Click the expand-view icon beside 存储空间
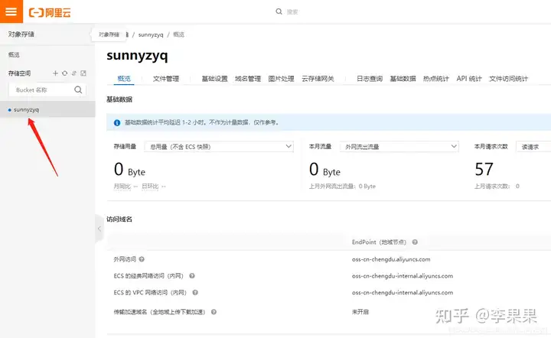Screen dimensions: 551x338 (83, 73)
